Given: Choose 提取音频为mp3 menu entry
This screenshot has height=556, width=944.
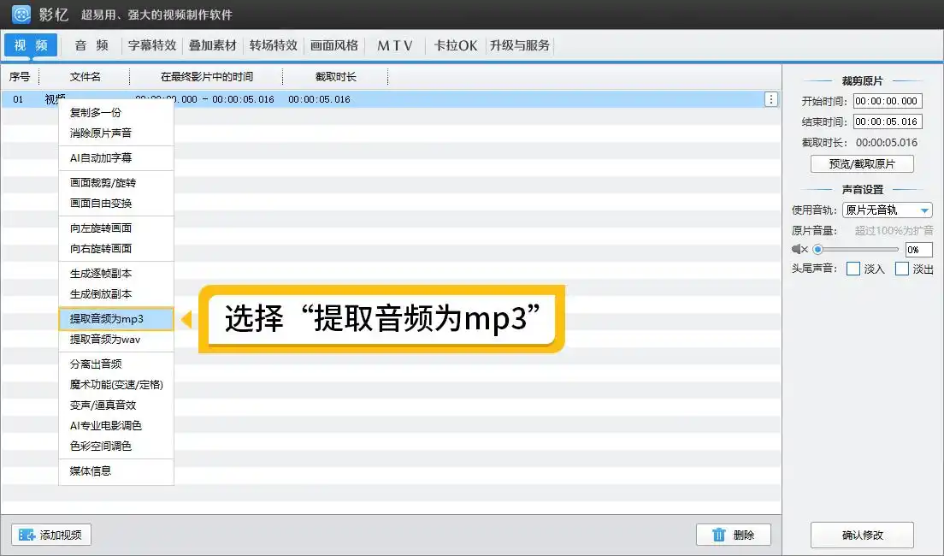Looking at the screenshot, I should [x=116, y=319].
